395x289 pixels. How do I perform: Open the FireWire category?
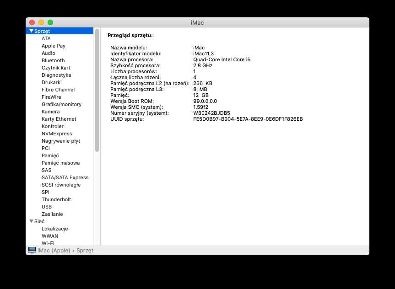pyautogui.click(x=51, y=97)
